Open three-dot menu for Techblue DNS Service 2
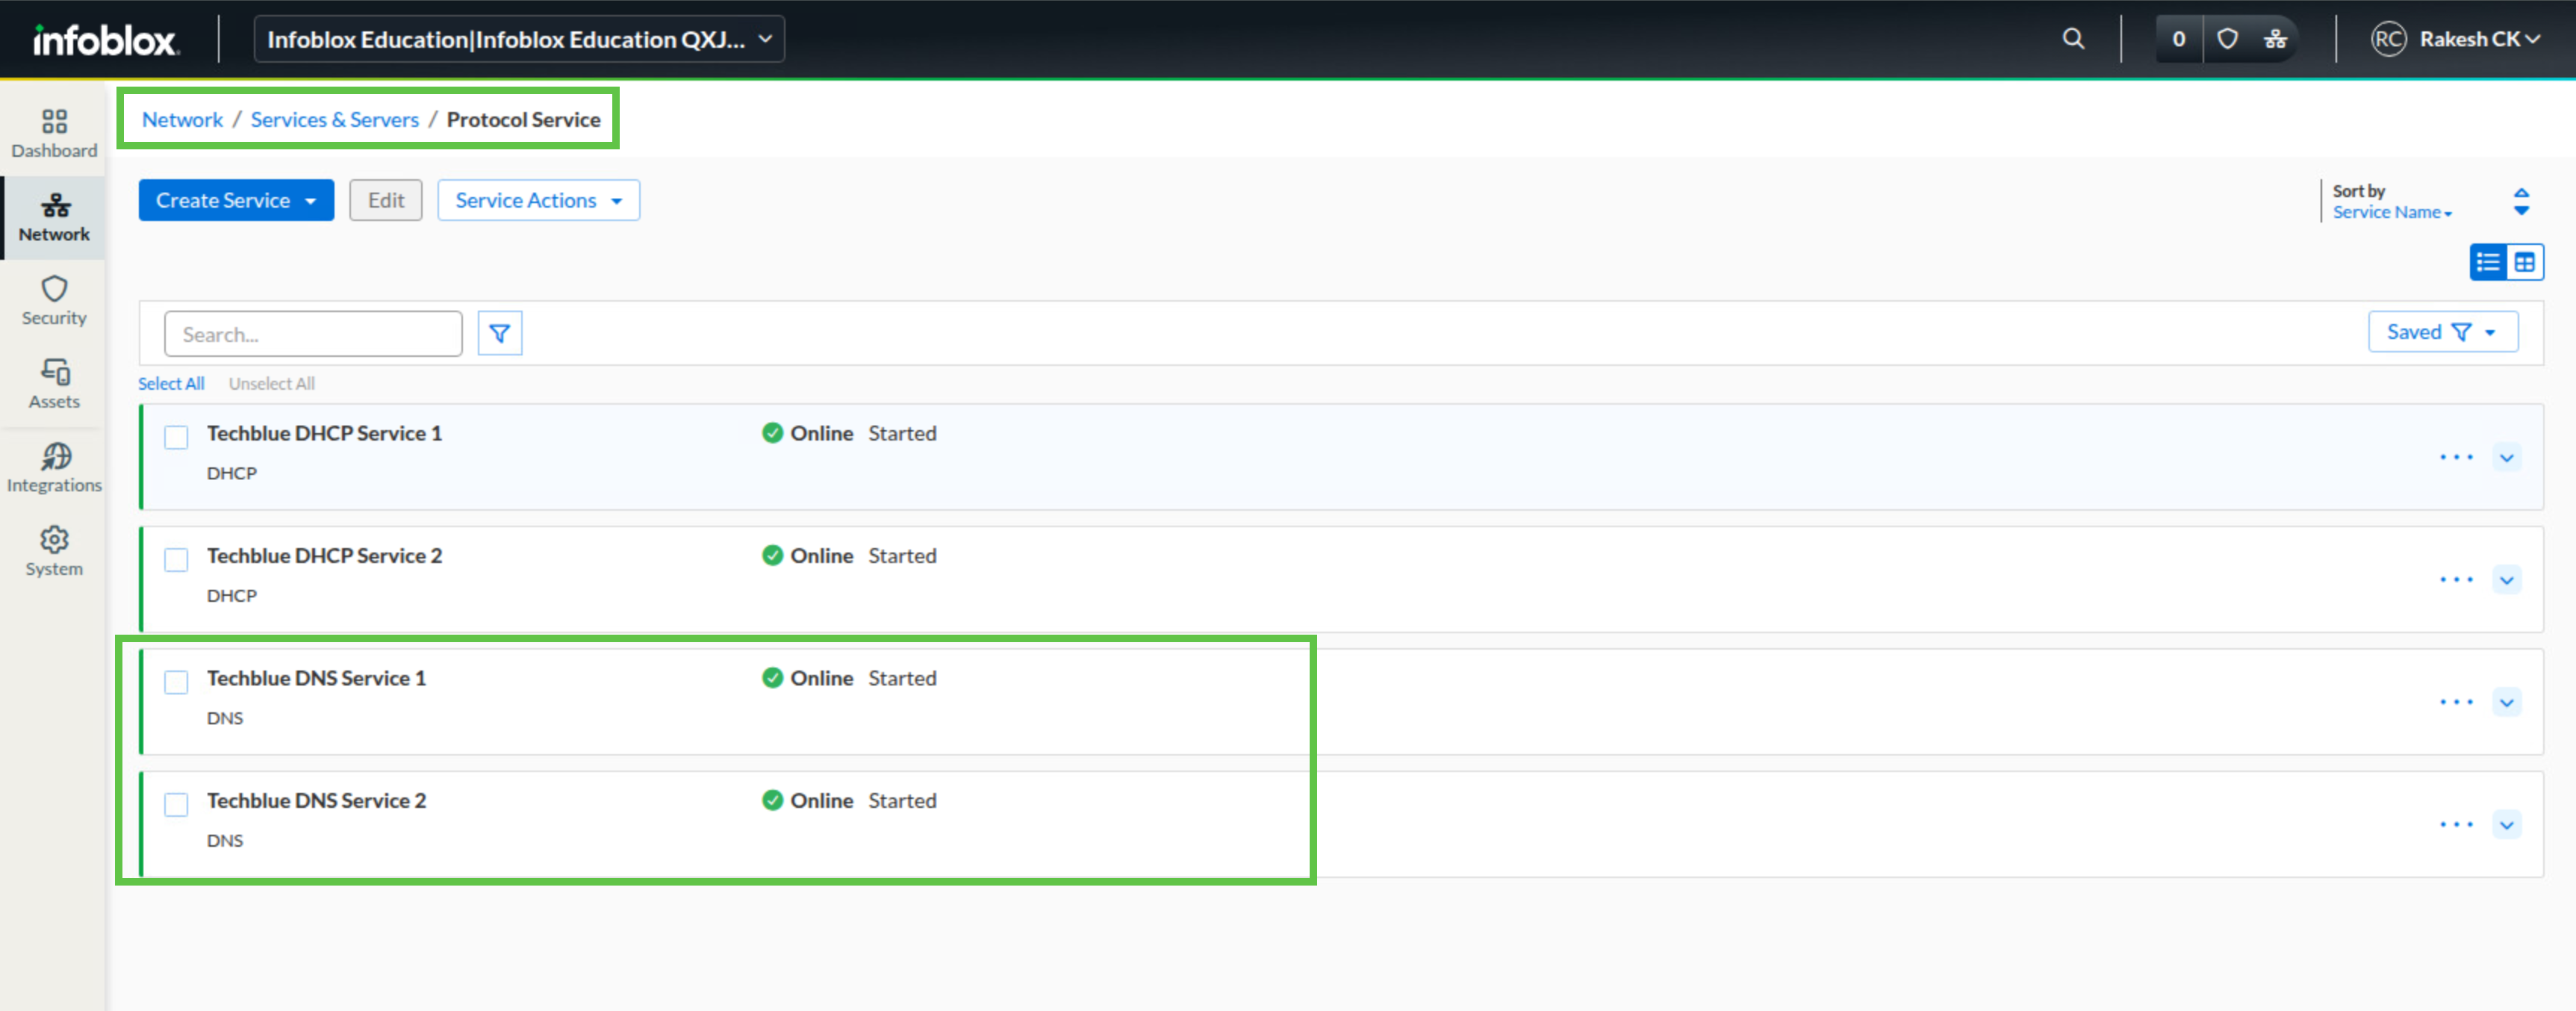Viewport: 2576px width, 1011px height. (x=2456, y=824)
